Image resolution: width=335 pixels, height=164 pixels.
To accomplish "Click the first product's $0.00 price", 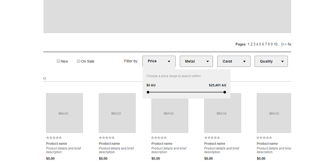I will click(50, 158).
